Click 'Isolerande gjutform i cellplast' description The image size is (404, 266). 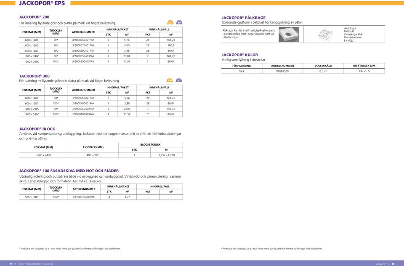click(262, 22)
